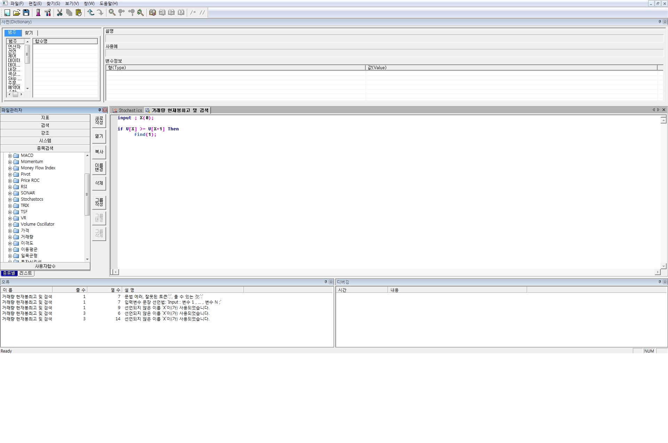The height and width of the screenshot is (443, 668).
Task: Switch to the Stochastics editor tab
Action: 127,111
